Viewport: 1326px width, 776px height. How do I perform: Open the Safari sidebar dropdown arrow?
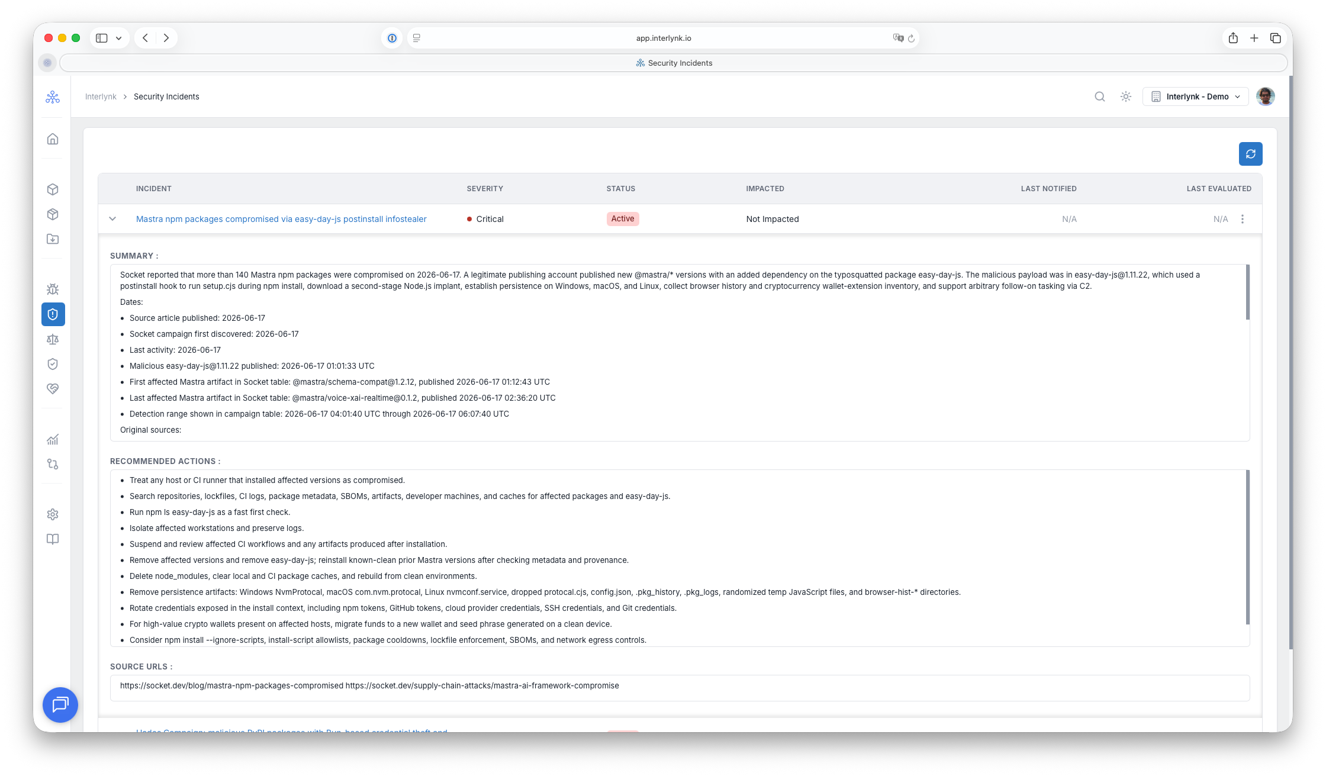pos(119,38)
